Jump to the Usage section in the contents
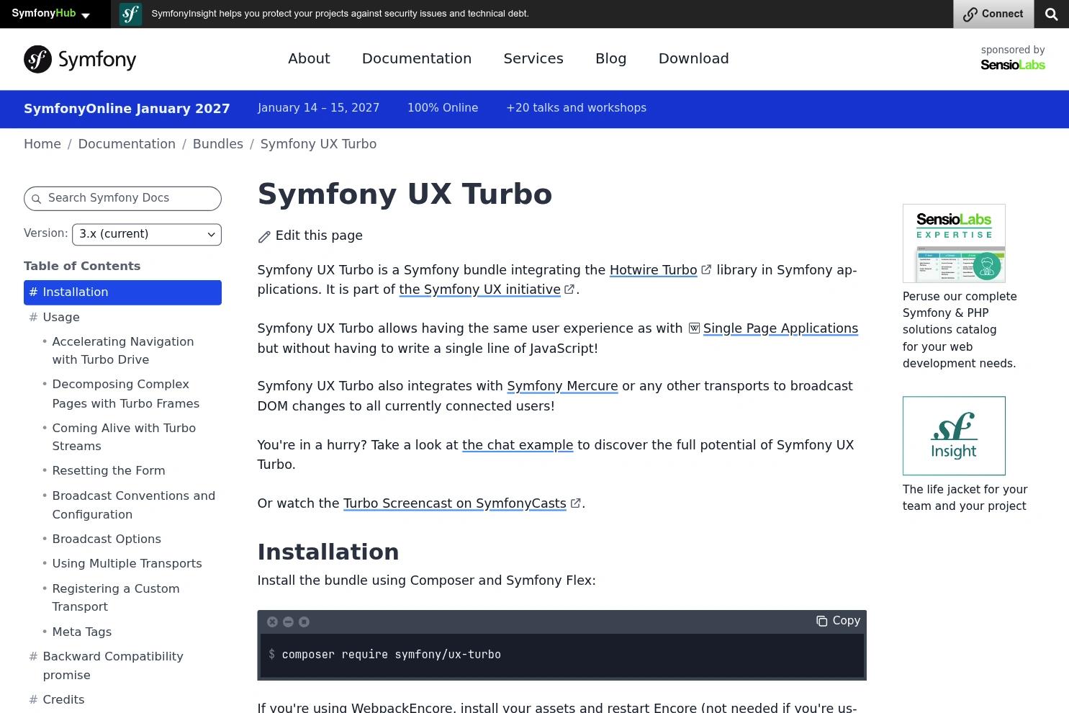1069x713 pixels. point(61,318)
